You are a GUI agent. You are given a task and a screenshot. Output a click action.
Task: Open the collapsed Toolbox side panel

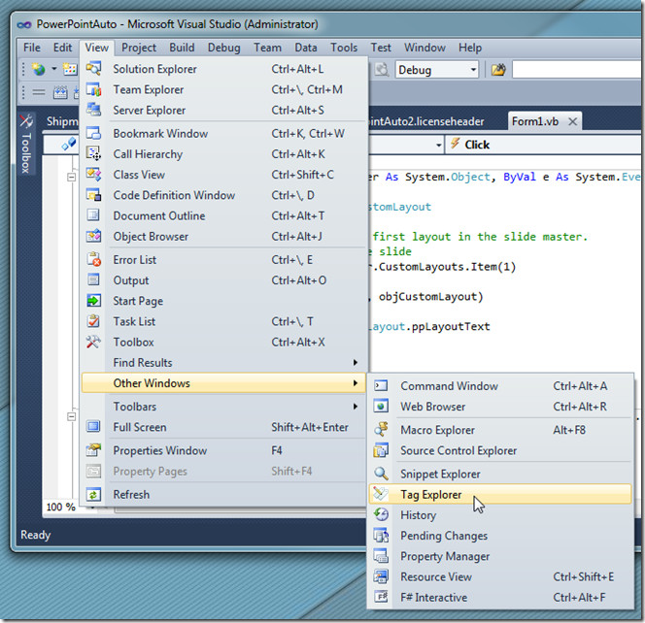pos(25,144)
